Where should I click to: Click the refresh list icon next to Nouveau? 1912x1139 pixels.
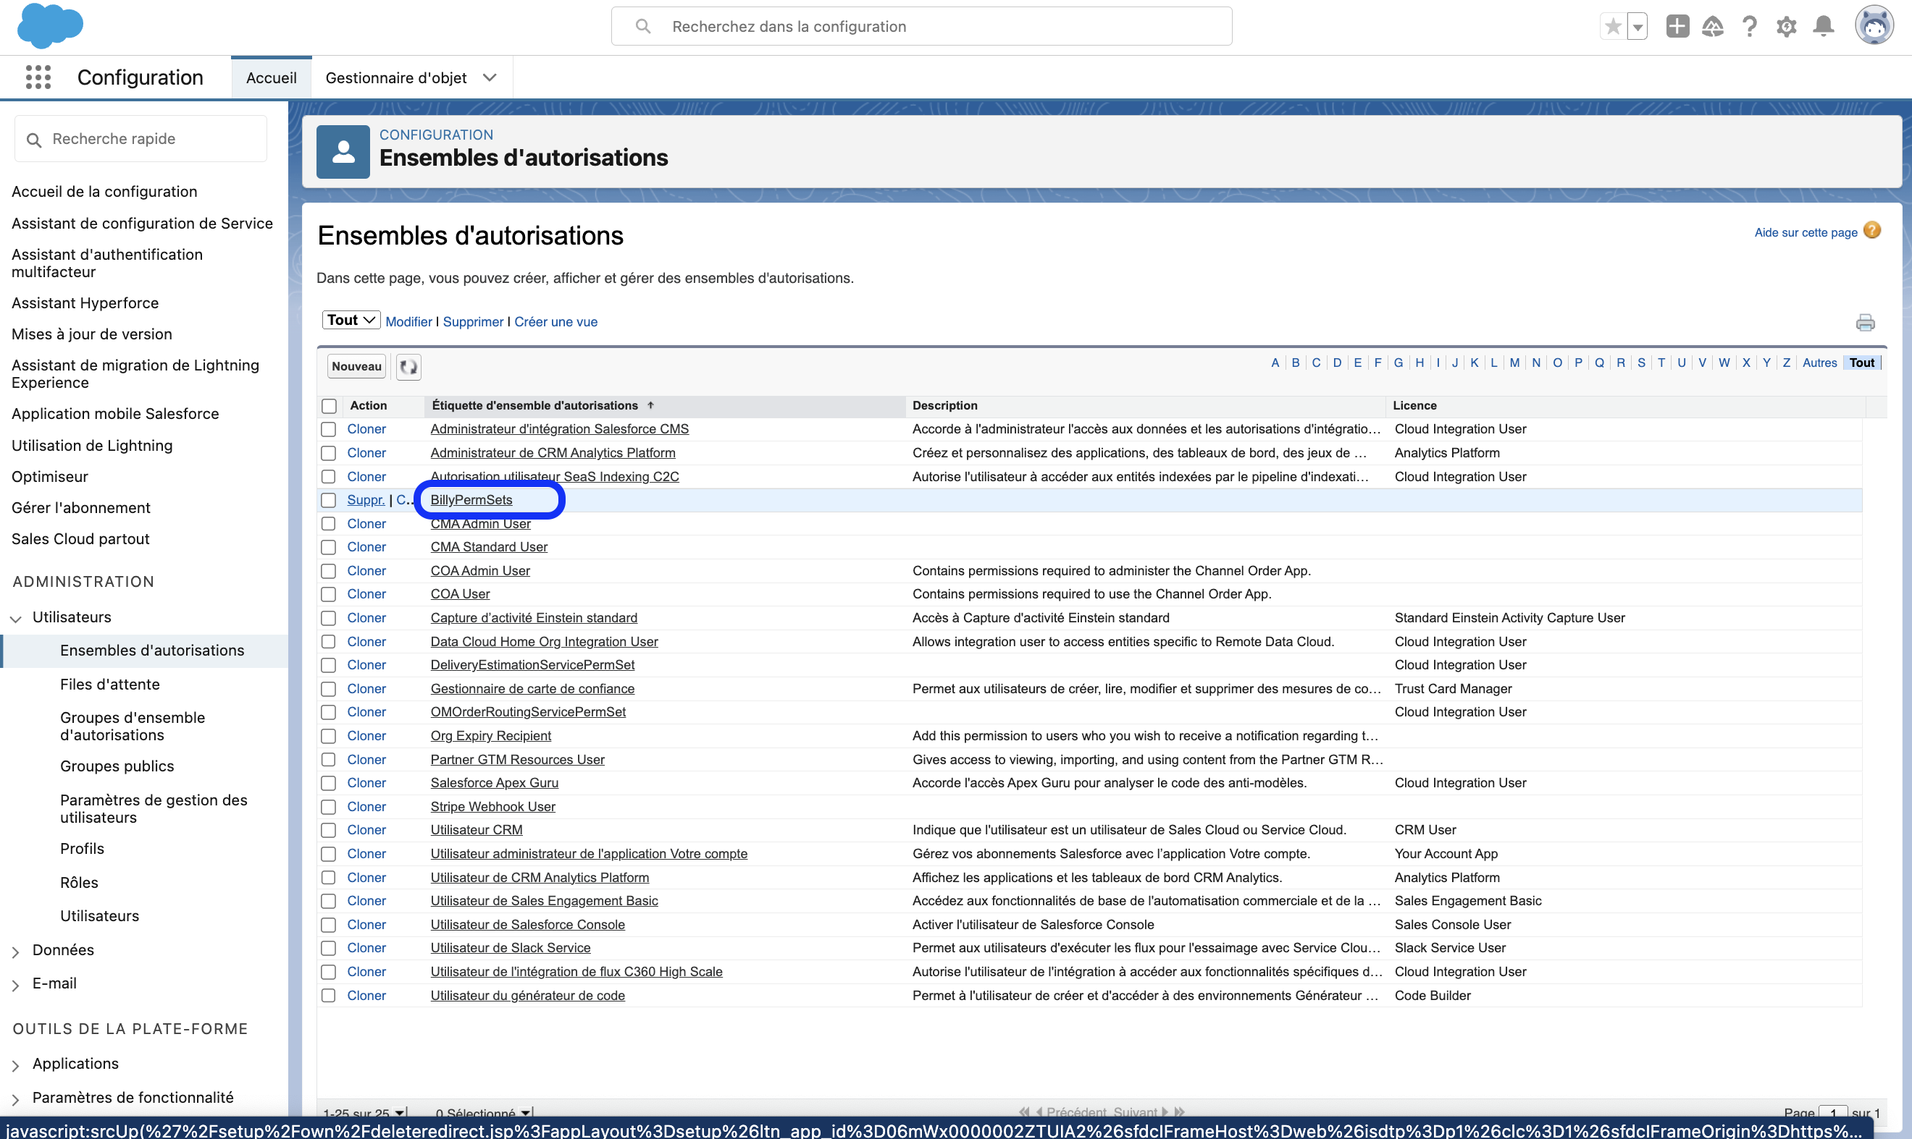coord(408,367)
